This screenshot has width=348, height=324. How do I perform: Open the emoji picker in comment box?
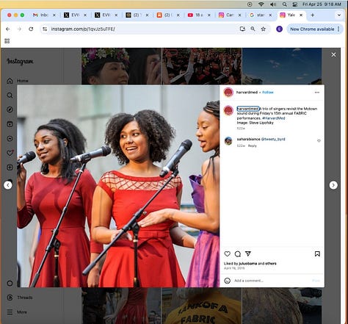point(228,281)
